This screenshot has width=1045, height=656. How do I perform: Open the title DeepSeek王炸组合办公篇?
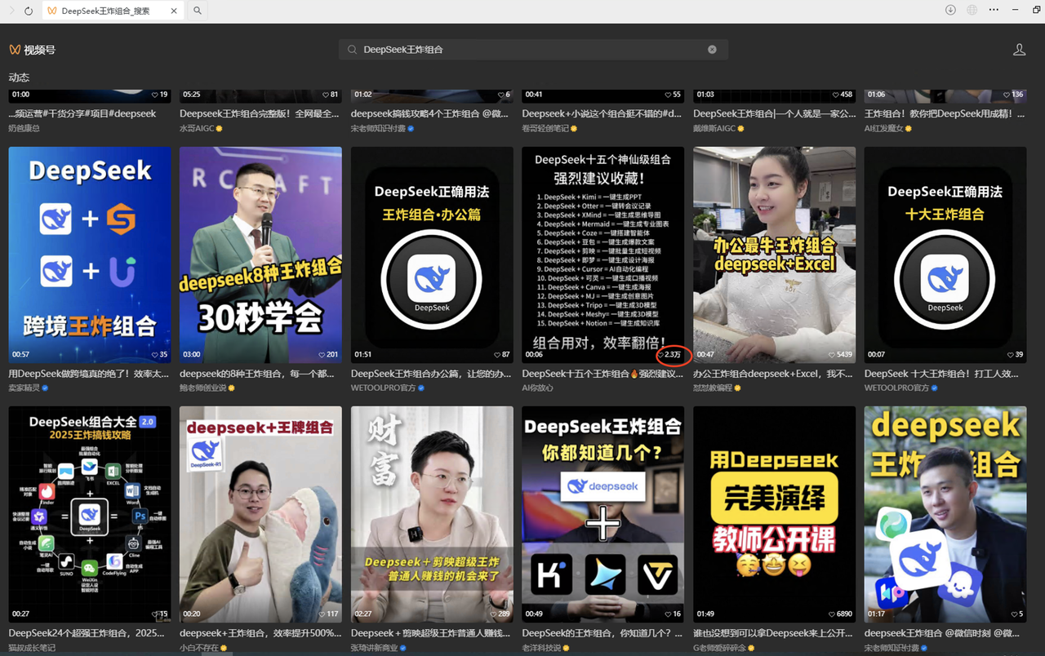click(431, 374)
